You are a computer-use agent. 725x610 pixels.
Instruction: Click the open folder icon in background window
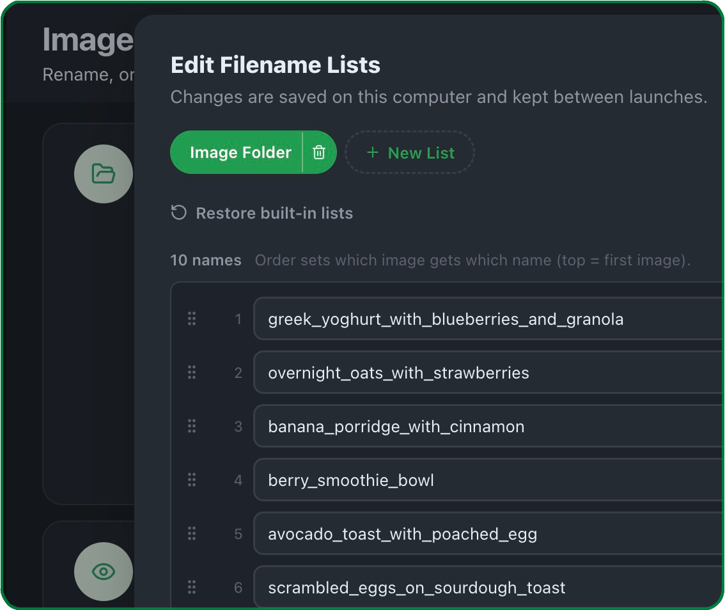[104, 174]
